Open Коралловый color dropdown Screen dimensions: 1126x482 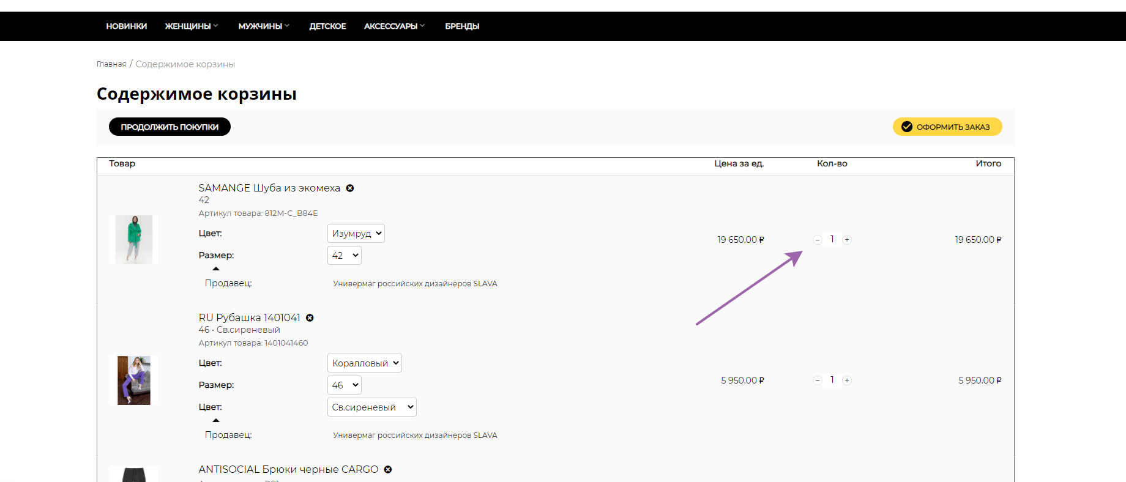(x=365, y=363)
